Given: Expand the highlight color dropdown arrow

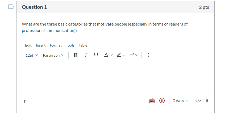Looking at the screenshot, I should coord(124,55).
